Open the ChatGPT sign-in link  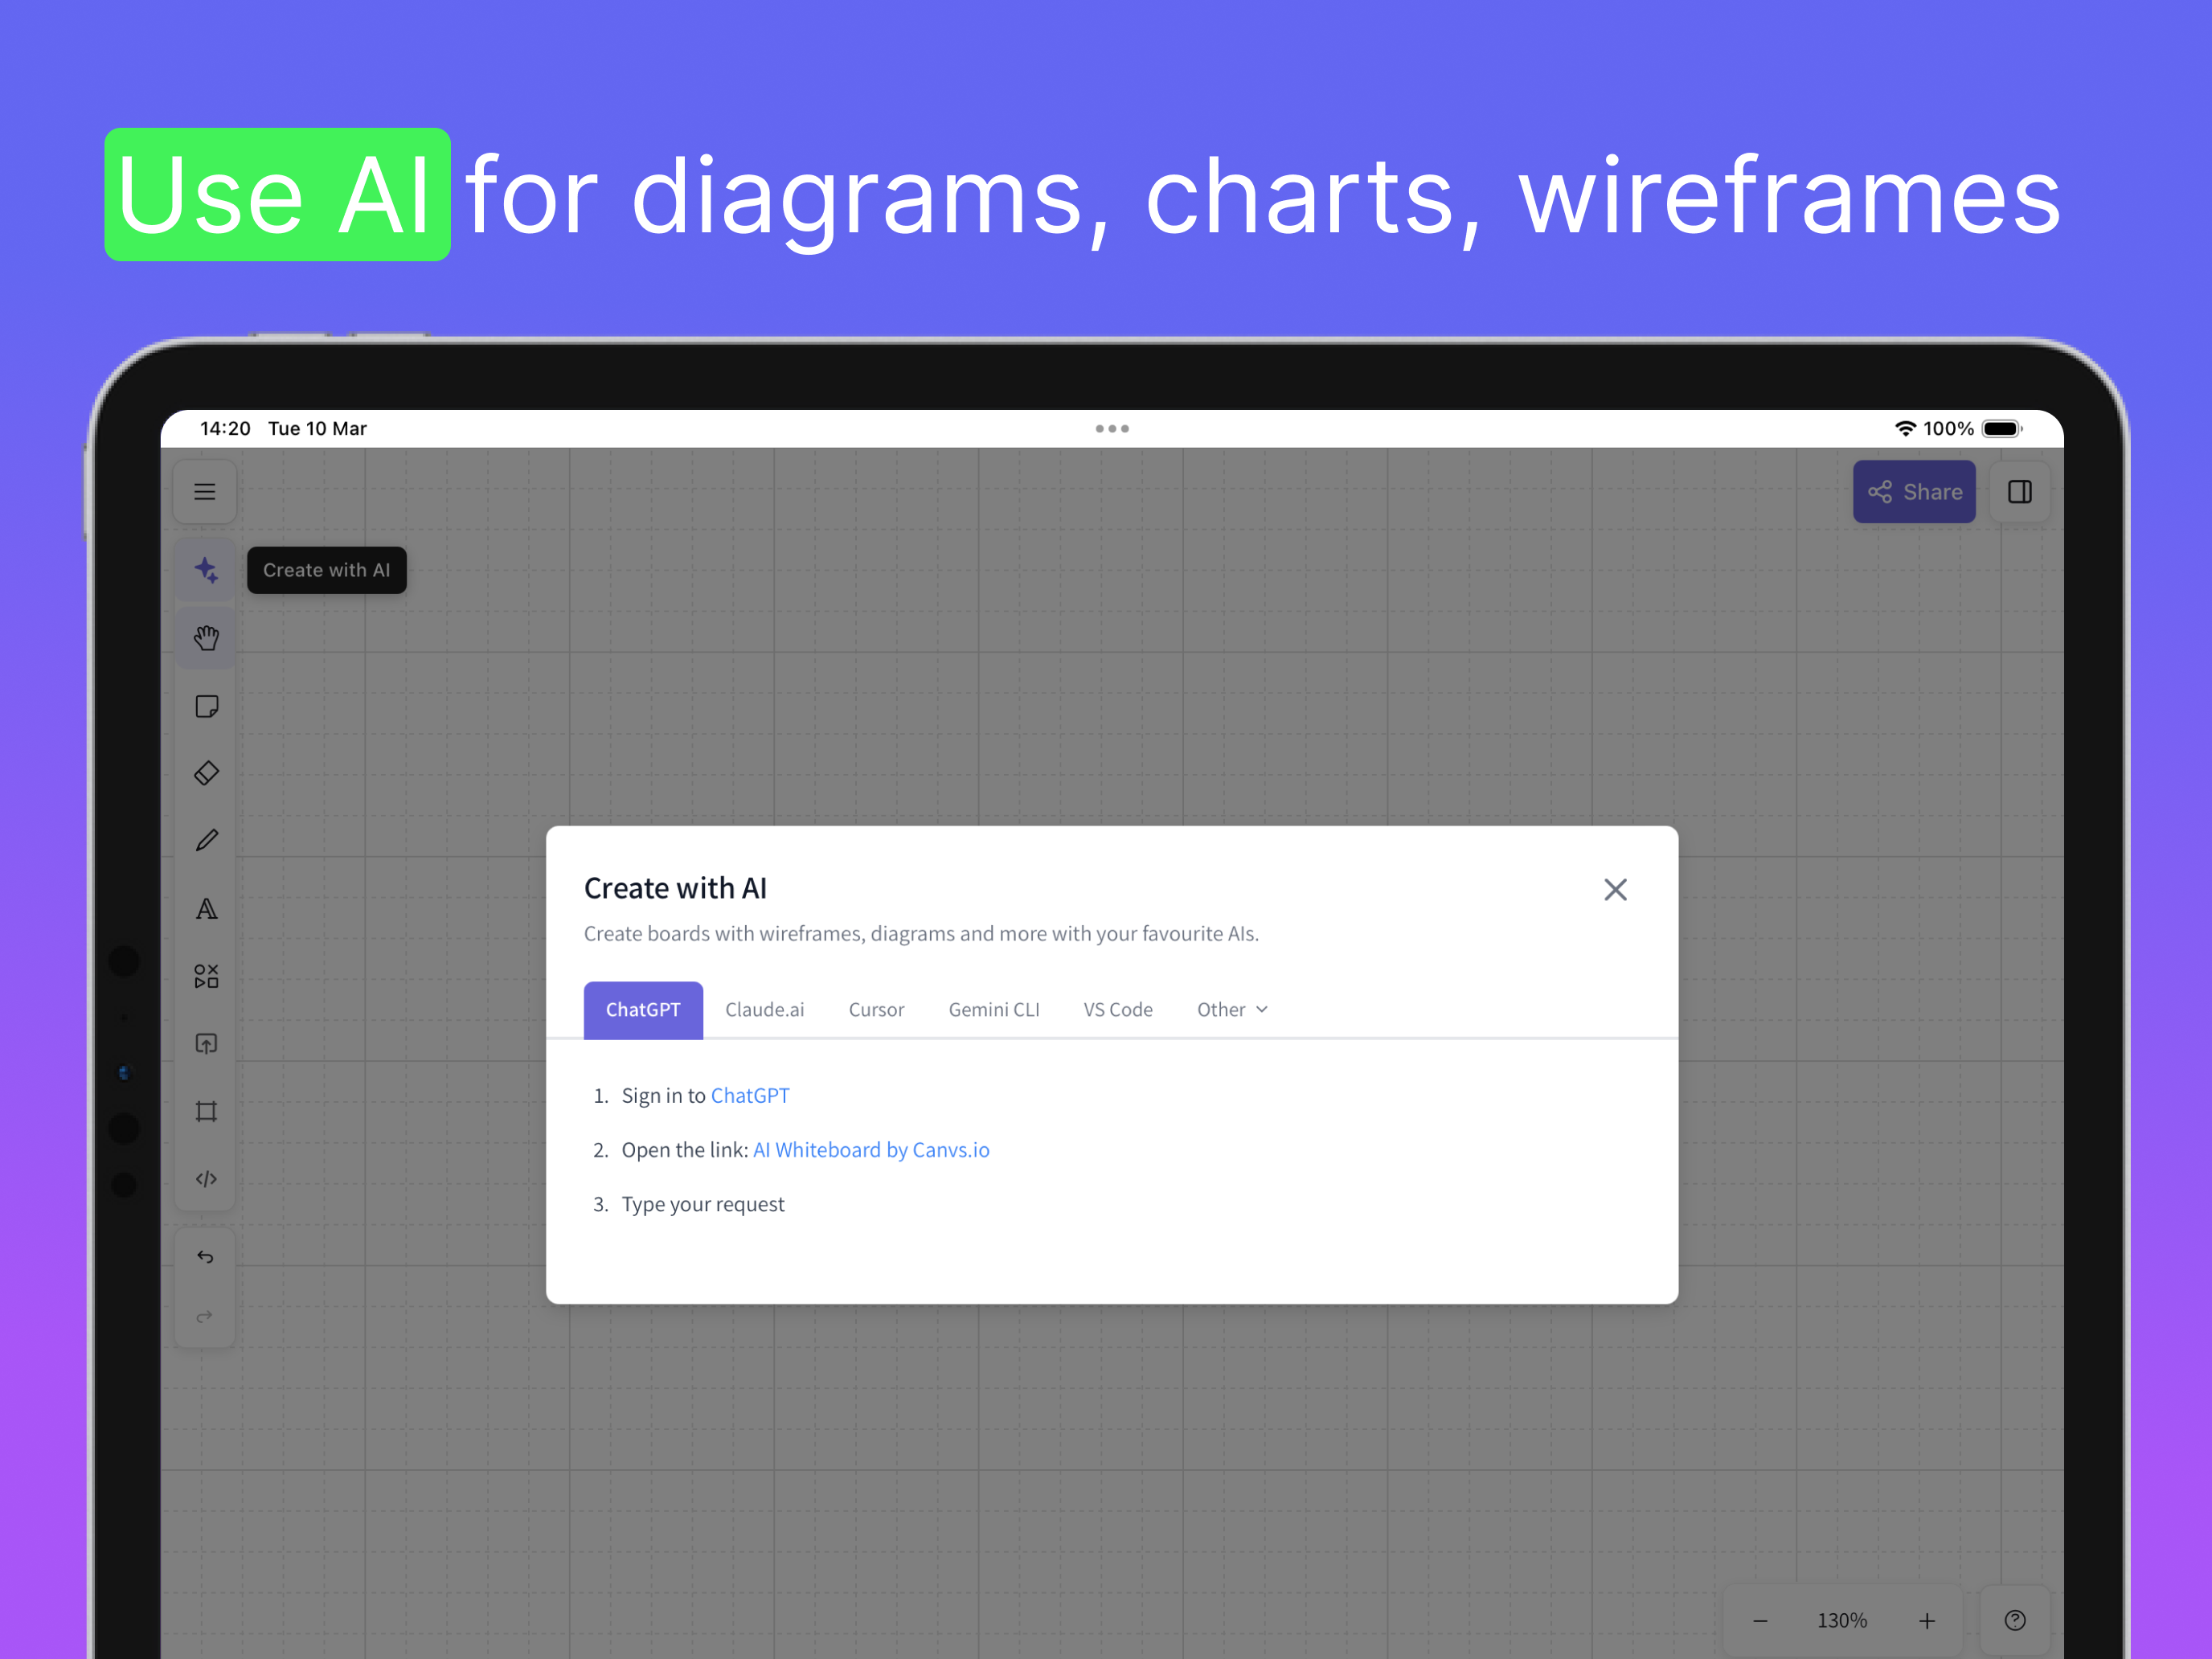click(750, 1096)
